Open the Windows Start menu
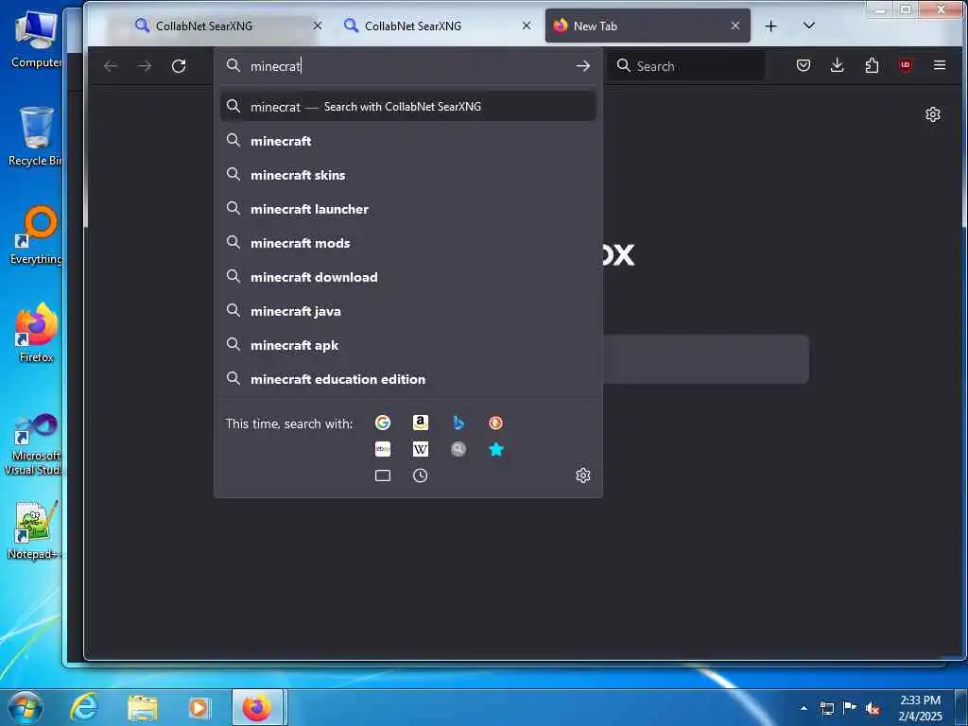The image size is (968, 726). click(x=26, y=707)
